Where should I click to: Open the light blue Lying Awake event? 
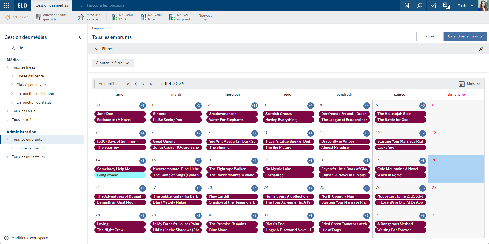point(120,175)
